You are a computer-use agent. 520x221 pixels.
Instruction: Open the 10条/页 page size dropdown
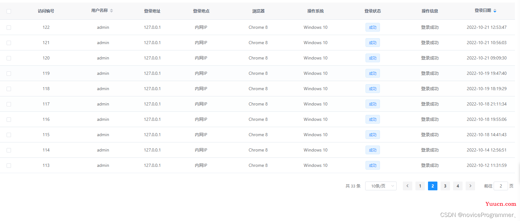381,186
